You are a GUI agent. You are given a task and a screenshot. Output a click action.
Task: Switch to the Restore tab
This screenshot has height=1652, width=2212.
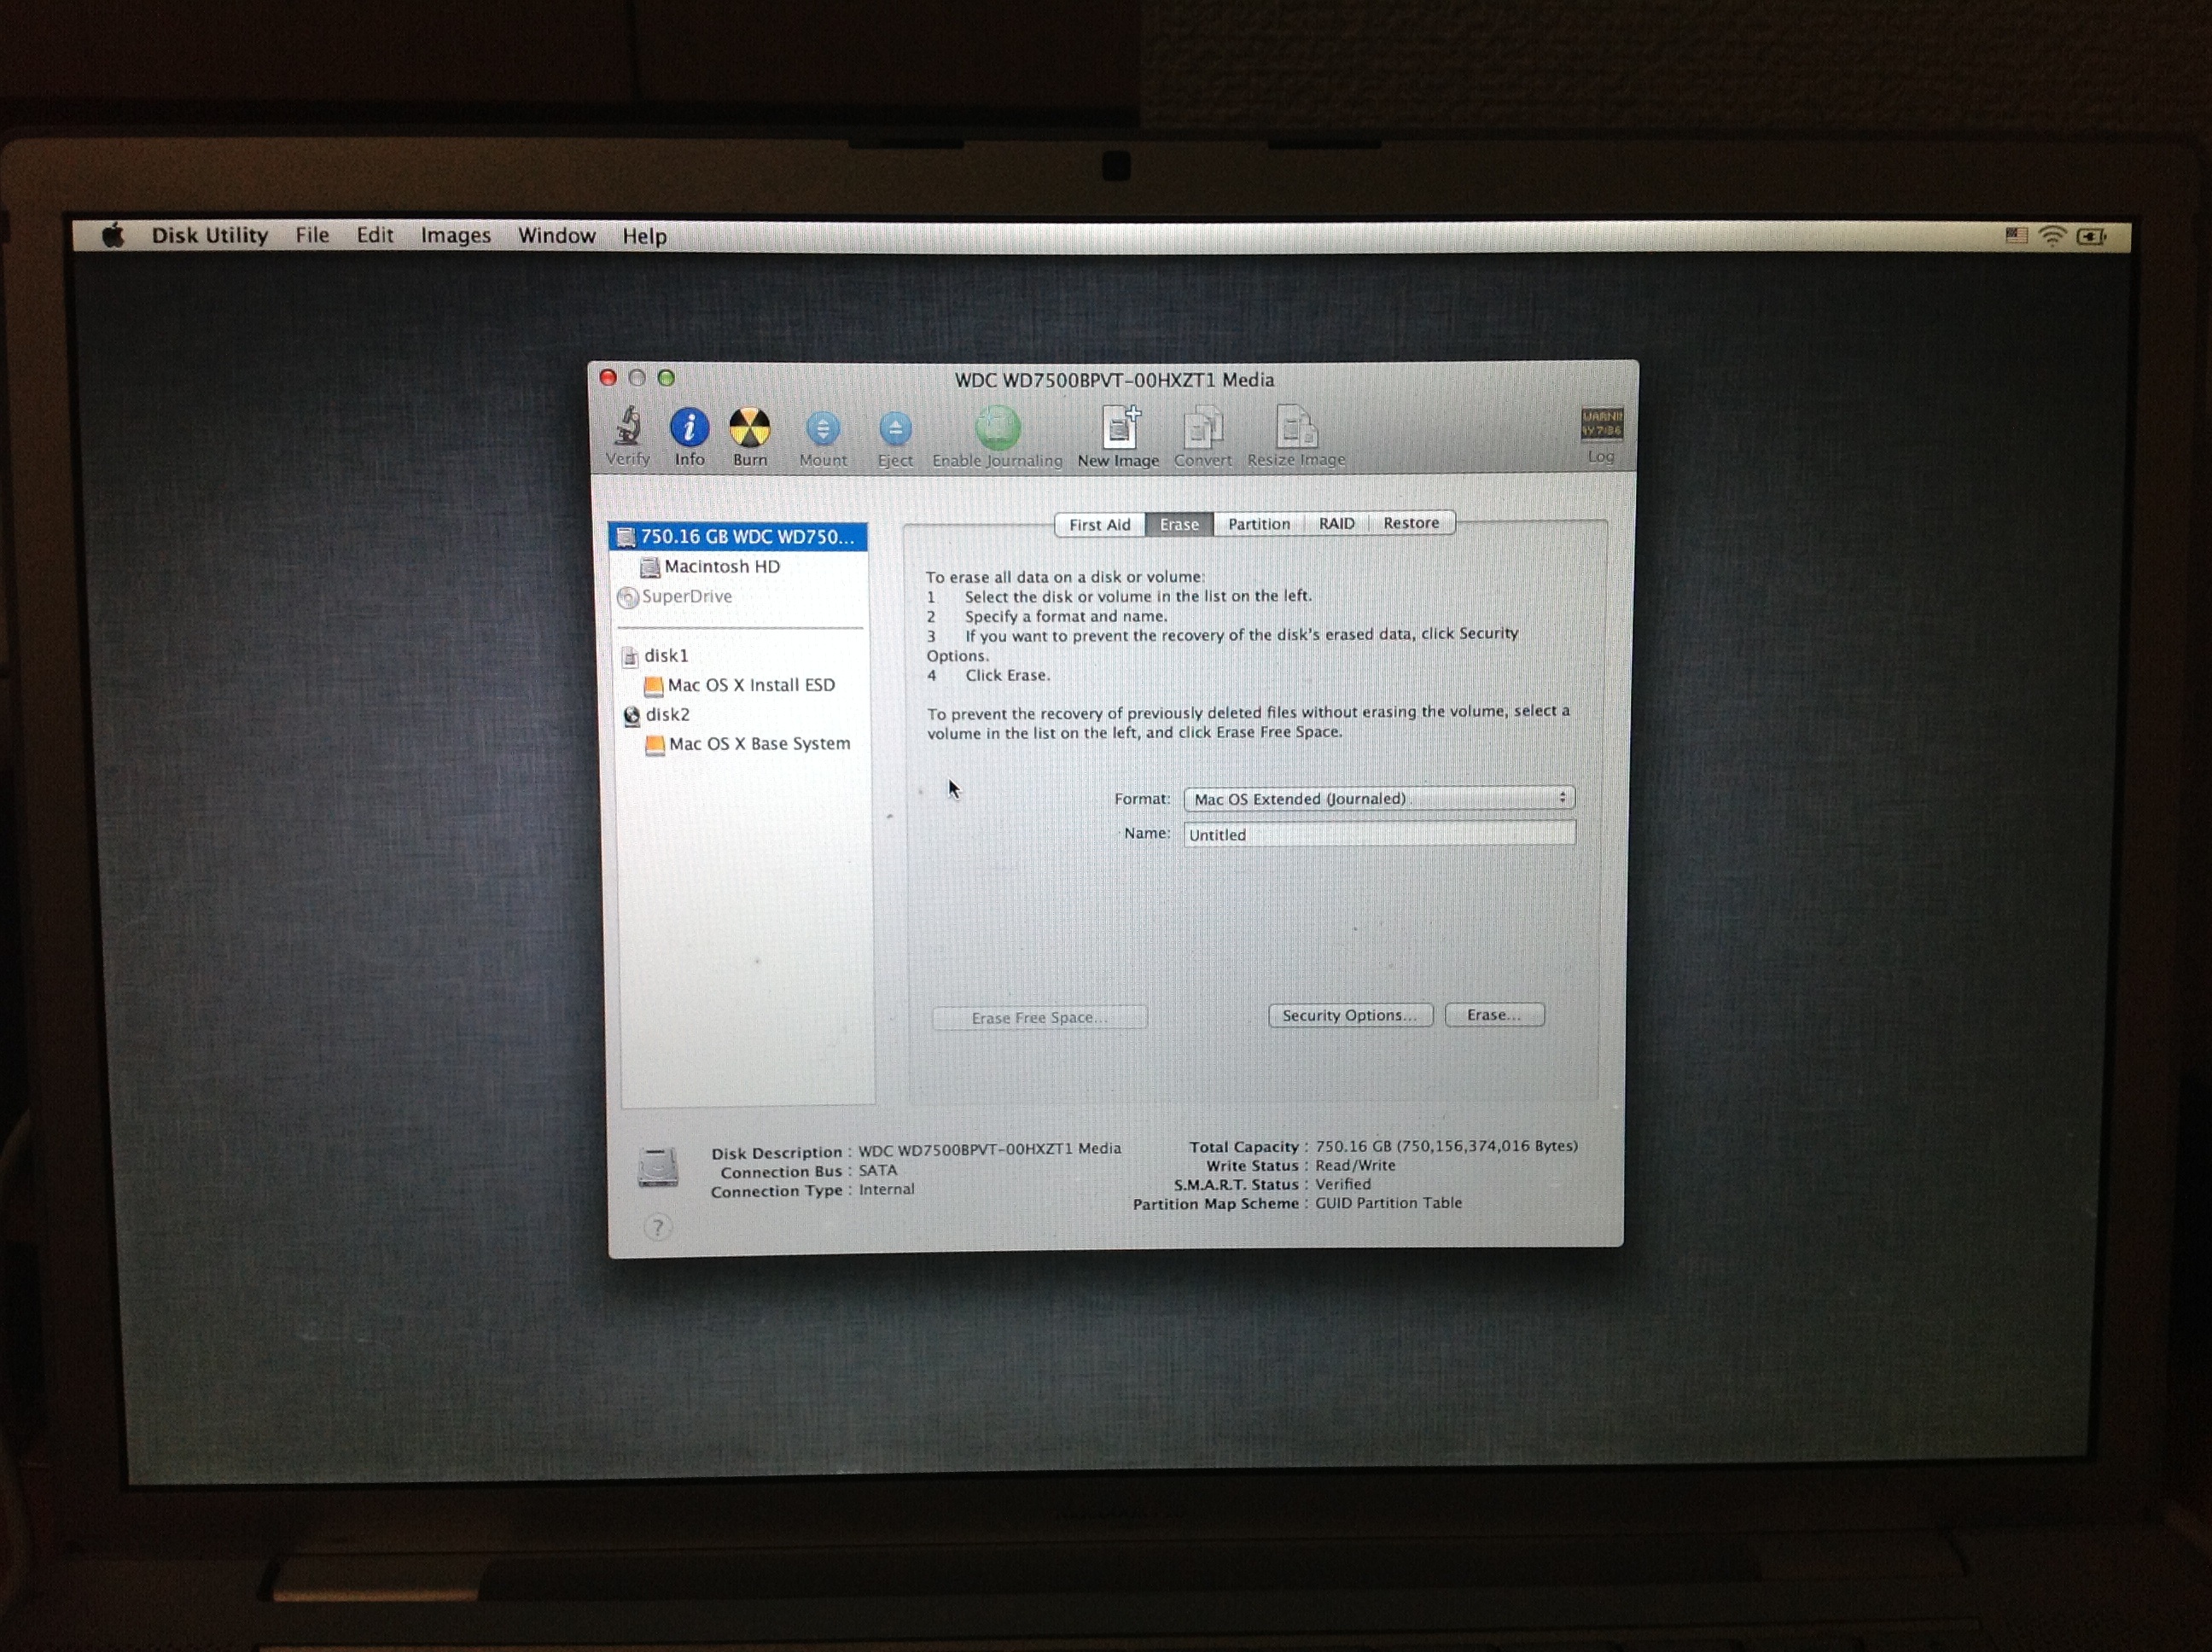(x=1411, y=523)
